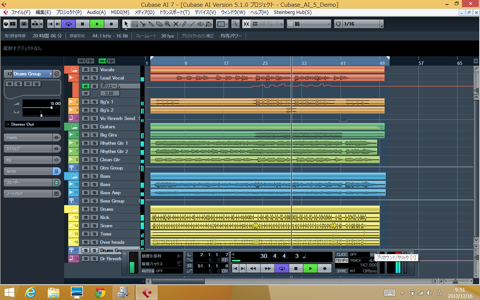Fast forward in the transport panel
Viewport: 480px width, 300px height.
click(x=267, y=268)
